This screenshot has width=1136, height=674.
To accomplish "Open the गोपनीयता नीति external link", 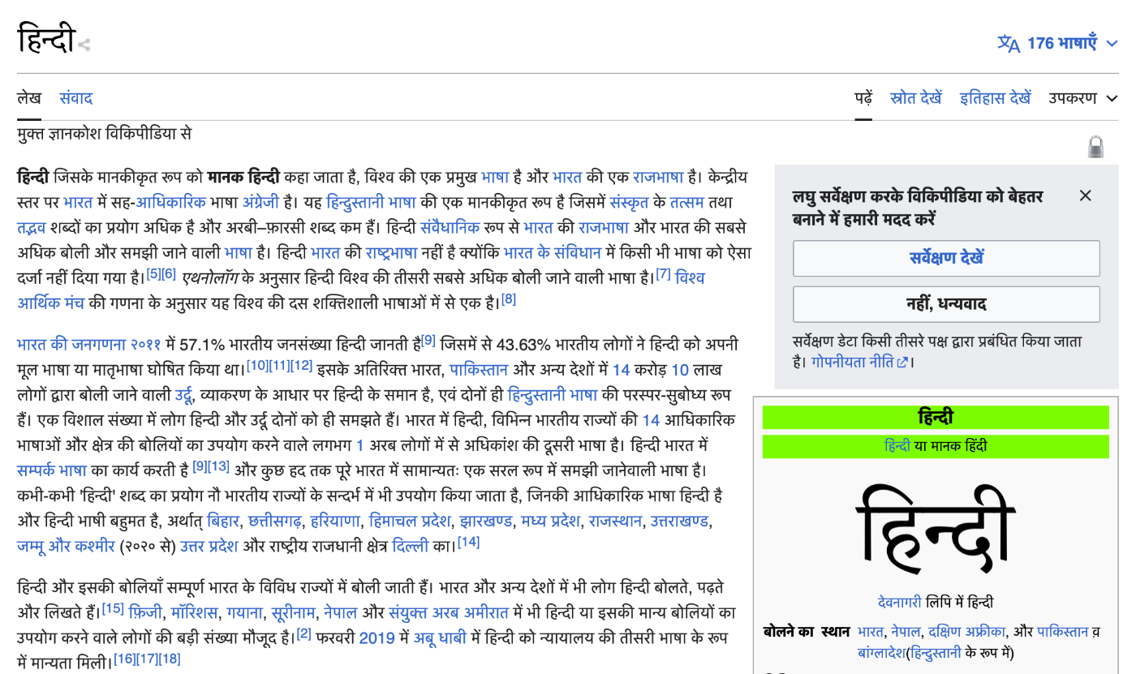I will pos(859,362).
